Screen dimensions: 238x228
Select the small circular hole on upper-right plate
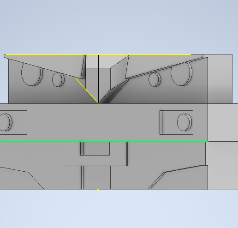(155, 79)
